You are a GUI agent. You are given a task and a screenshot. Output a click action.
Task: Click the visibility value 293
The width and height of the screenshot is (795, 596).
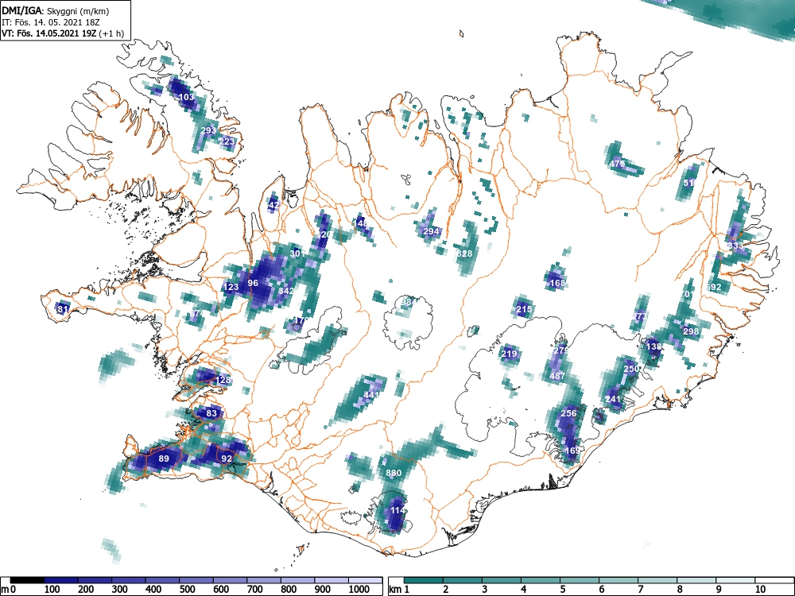tap(207, 130)
